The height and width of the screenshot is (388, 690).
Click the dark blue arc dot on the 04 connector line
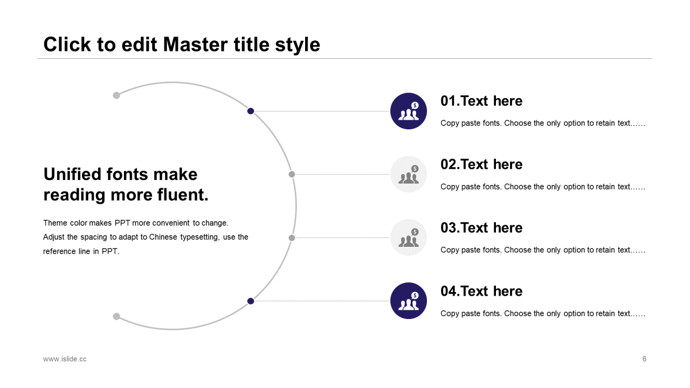(251, 301)
